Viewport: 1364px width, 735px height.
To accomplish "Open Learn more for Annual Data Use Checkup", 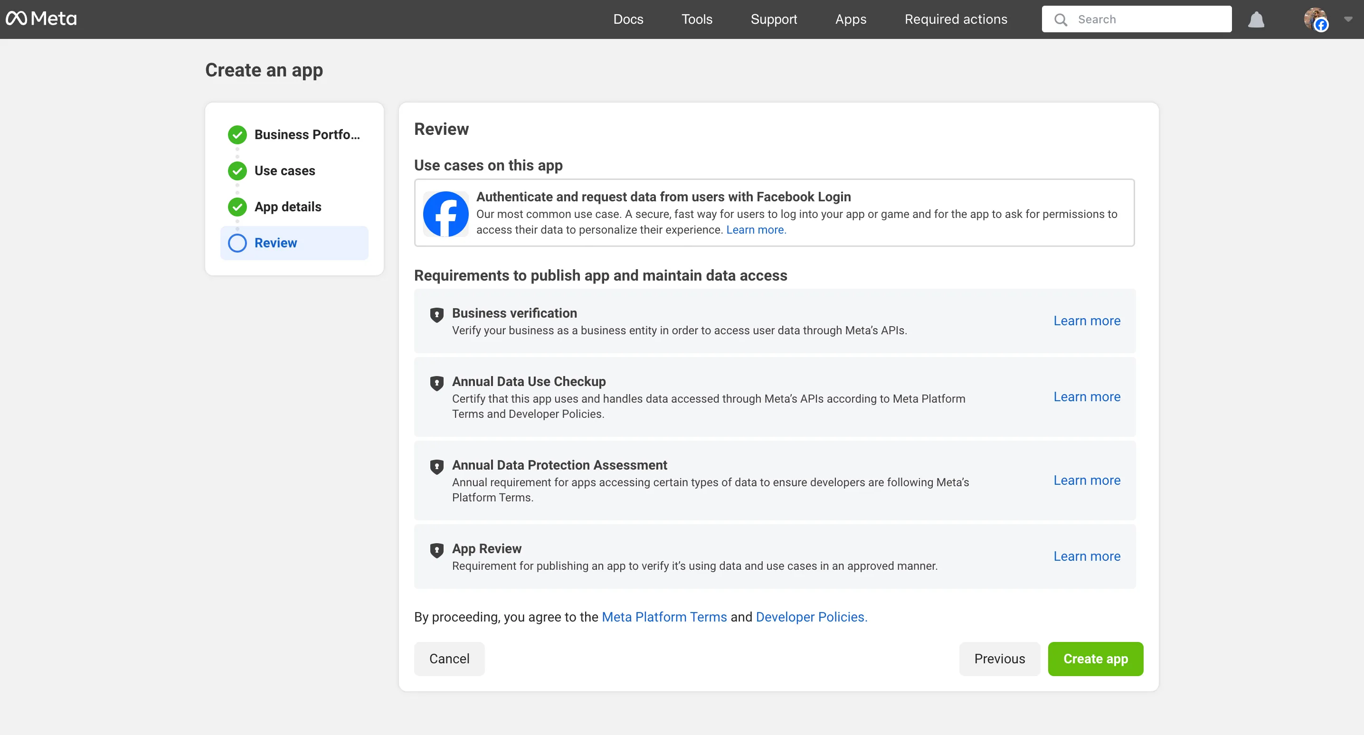I will pos(1087,396).
